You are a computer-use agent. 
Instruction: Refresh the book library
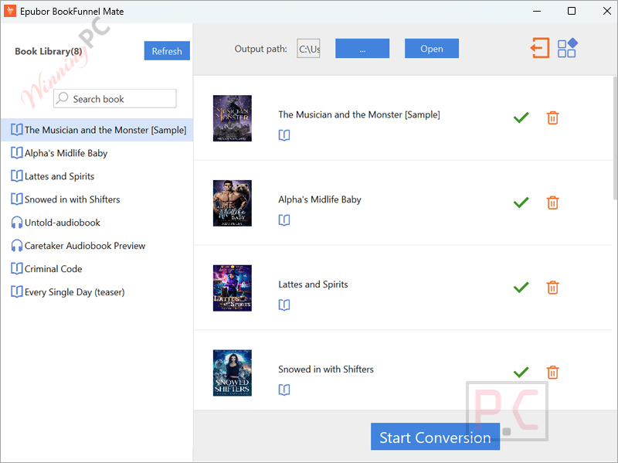(x=167, y=51)
